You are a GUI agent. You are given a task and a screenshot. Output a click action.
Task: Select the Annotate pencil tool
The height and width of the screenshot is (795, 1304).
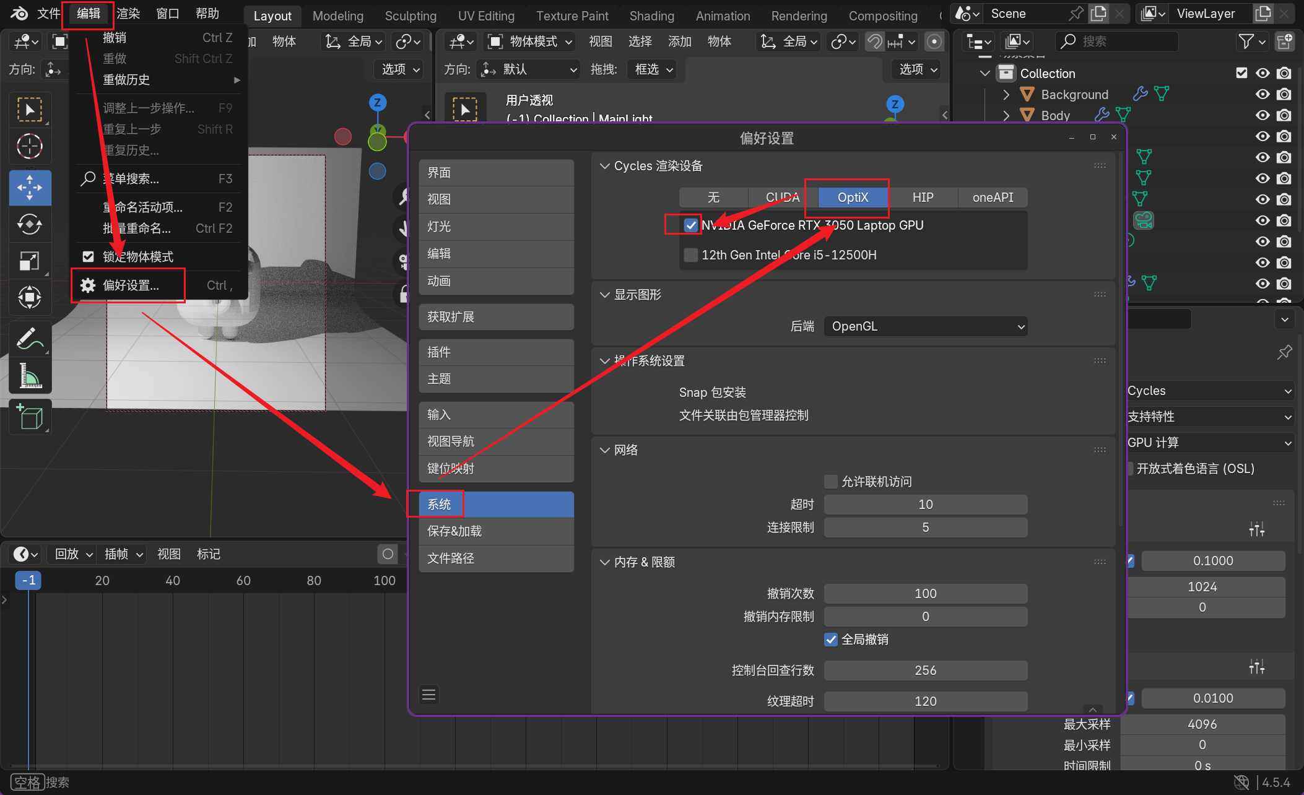tap(29, 339)
